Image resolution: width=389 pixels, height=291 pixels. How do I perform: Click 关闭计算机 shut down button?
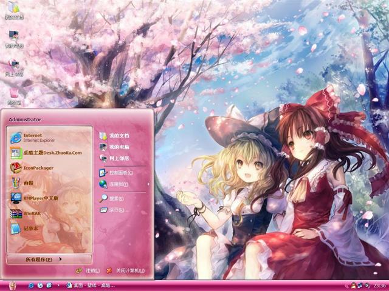(126, 271)
